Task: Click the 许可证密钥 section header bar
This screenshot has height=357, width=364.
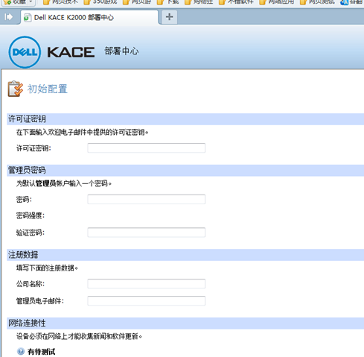Action: tap(185, 119)
